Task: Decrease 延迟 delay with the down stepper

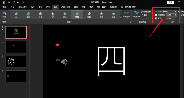Action: coord(175,19)
